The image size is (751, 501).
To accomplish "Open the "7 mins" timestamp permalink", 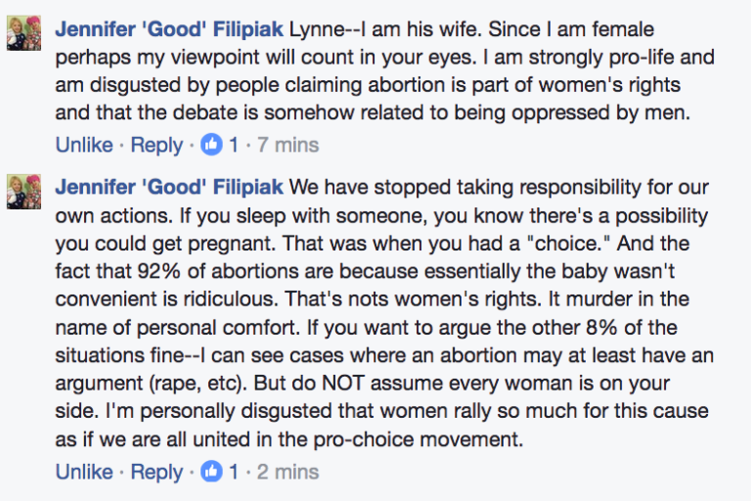I will pos(287,144).
